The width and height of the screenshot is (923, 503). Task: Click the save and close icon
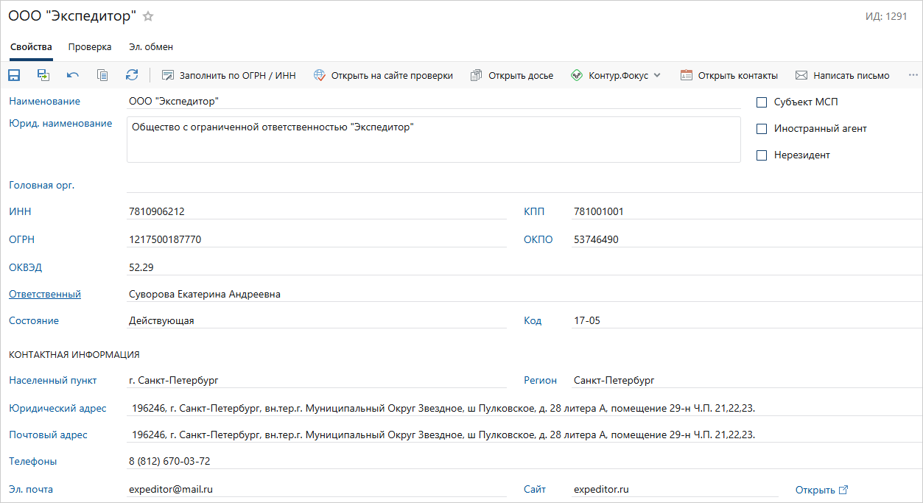pos(43,75)
